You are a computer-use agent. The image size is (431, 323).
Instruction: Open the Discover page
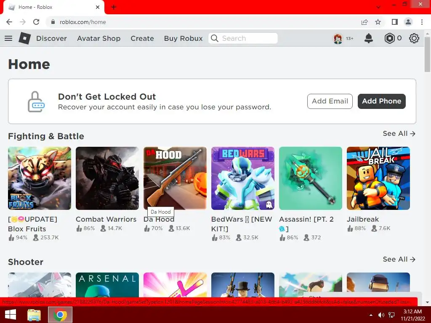[x=51, y=38]
